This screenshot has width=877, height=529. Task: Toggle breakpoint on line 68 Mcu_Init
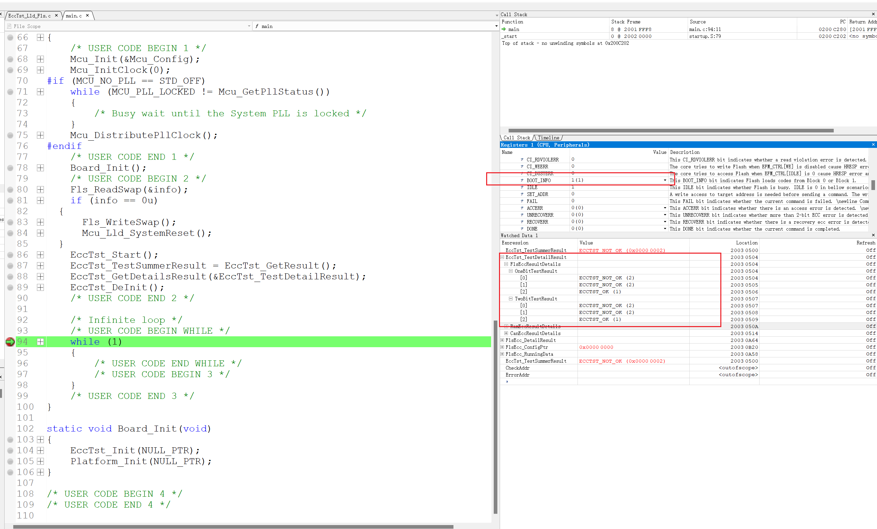pyautogui.click(x=10, y=59)
